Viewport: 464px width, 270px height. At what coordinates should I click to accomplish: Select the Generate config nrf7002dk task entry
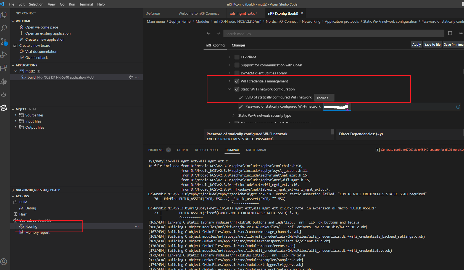point(420,150)
